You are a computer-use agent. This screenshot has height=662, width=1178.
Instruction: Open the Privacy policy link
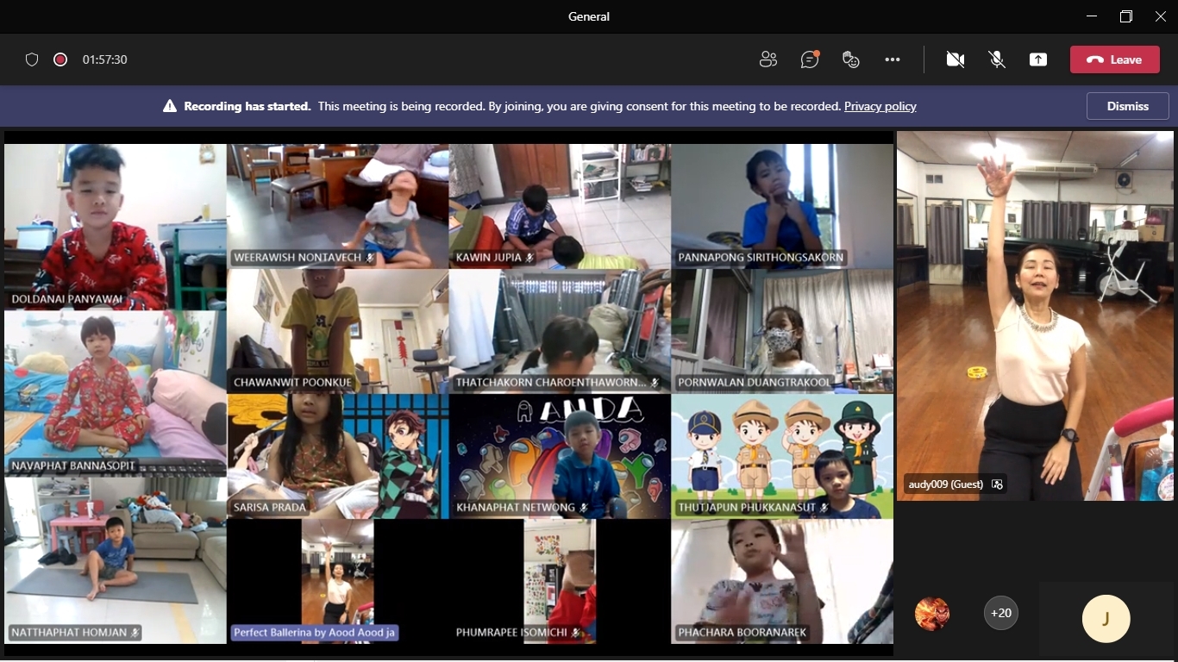tap(880, 107)
